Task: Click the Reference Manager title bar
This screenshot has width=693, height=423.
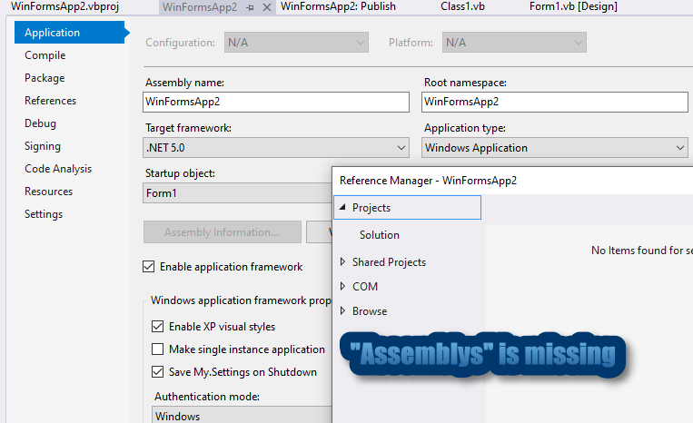Action: pos(512,181)
